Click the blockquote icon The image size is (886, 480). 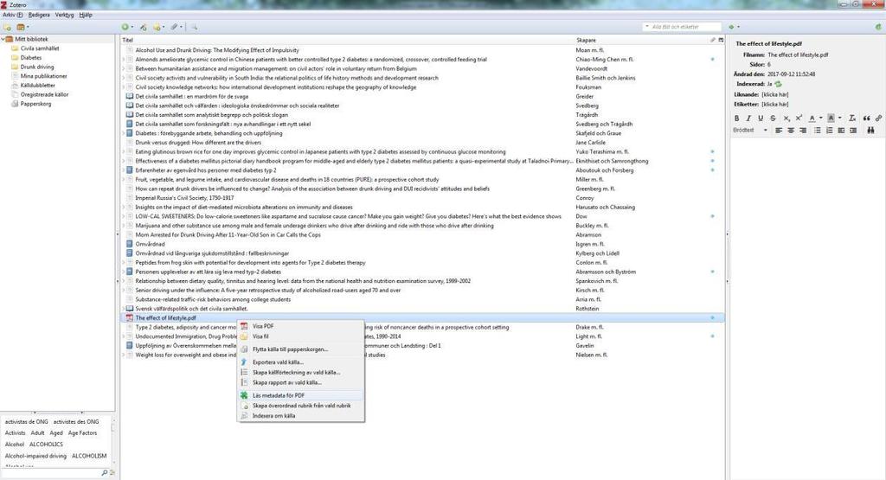[867, 118]
